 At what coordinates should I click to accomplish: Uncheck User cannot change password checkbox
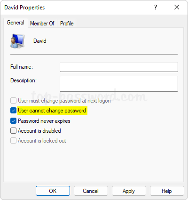tap(13, 111)
